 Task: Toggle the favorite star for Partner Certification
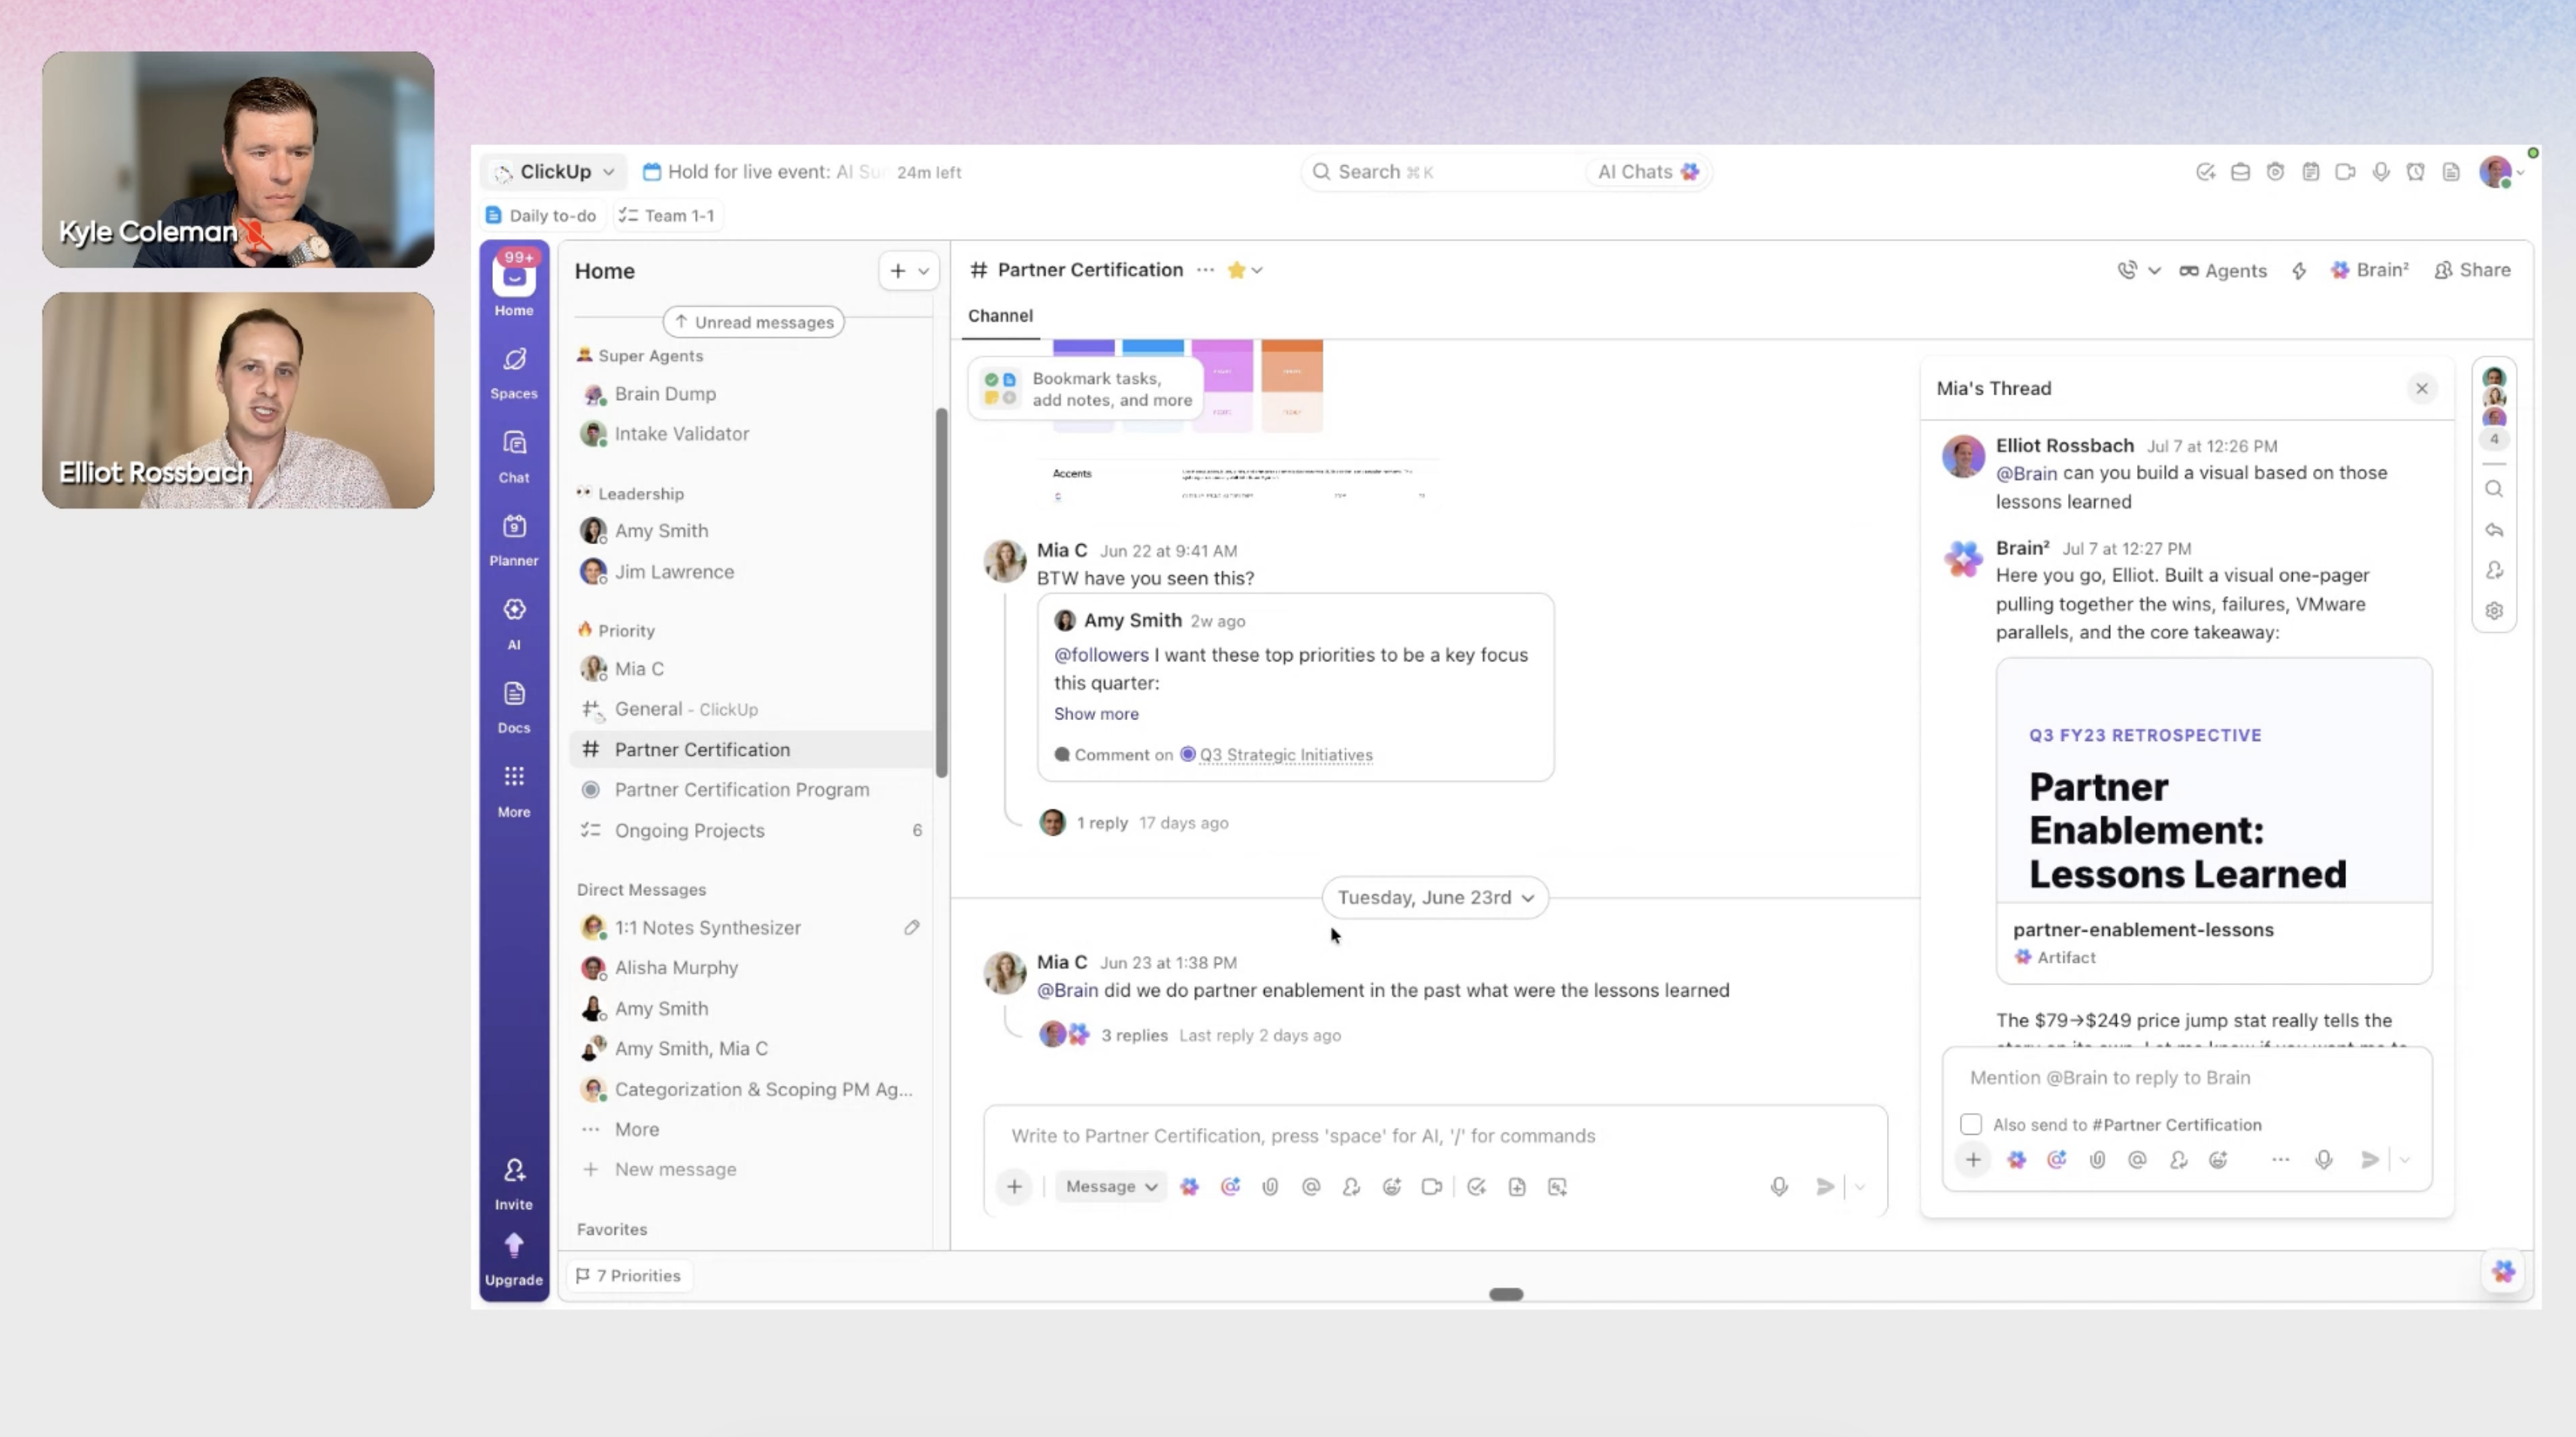pos(1237,270)
